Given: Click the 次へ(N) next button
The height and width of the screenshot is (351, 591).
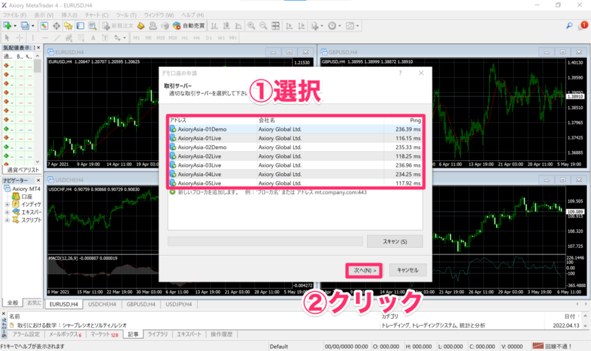Looking at the screenshot, I should pyautogui.click(x=364, y=270).
